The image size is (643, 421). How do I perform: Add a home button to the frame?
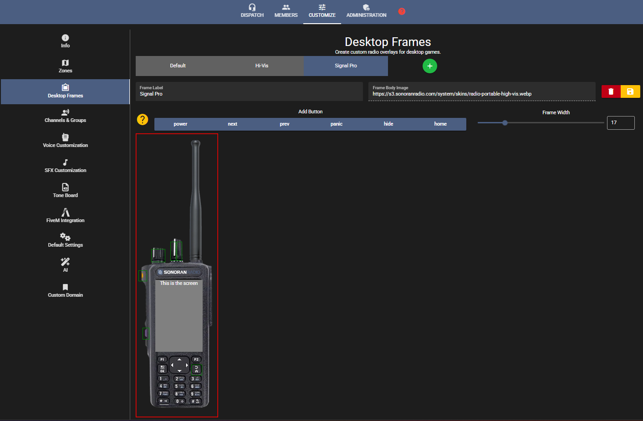tap(440, 124)
